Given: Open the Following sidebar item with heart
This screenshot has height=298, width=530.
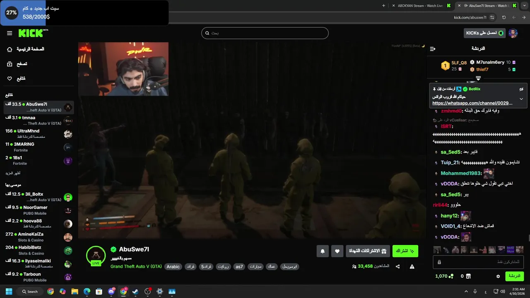Looking at the screenshot, I should click(16, 79).
